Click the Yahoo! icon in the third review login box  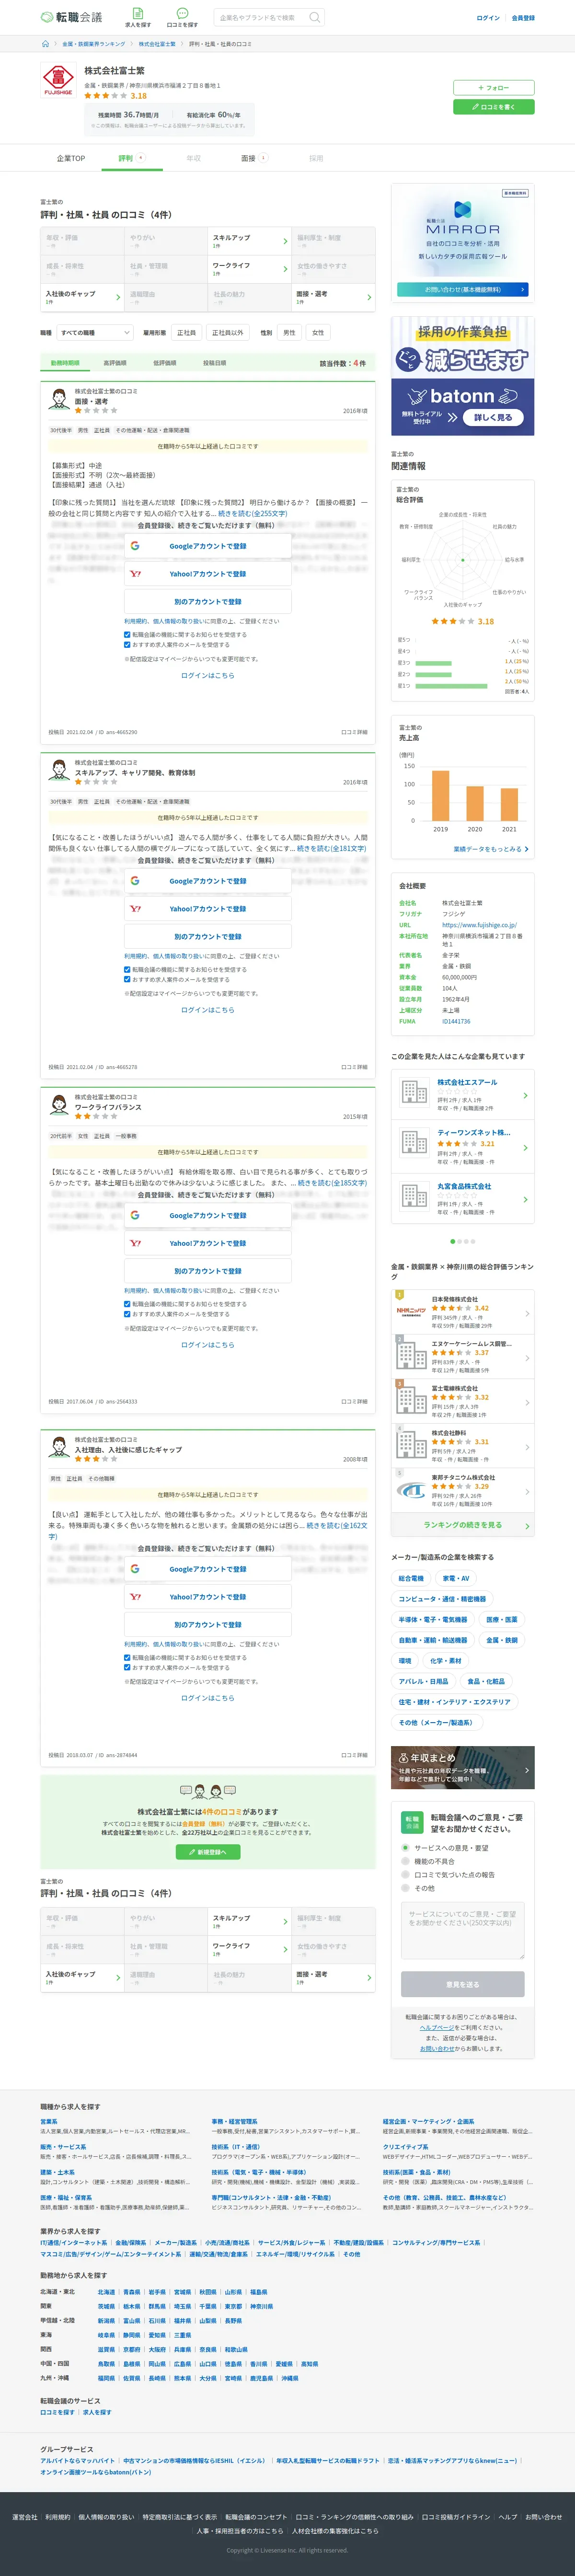click(x=135, y=1243)
